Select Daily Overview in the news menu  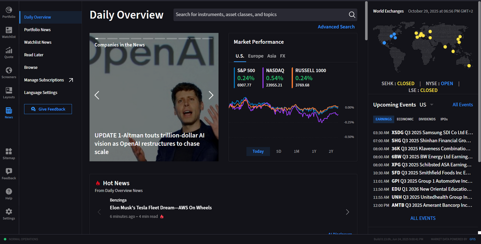[51, 17]
